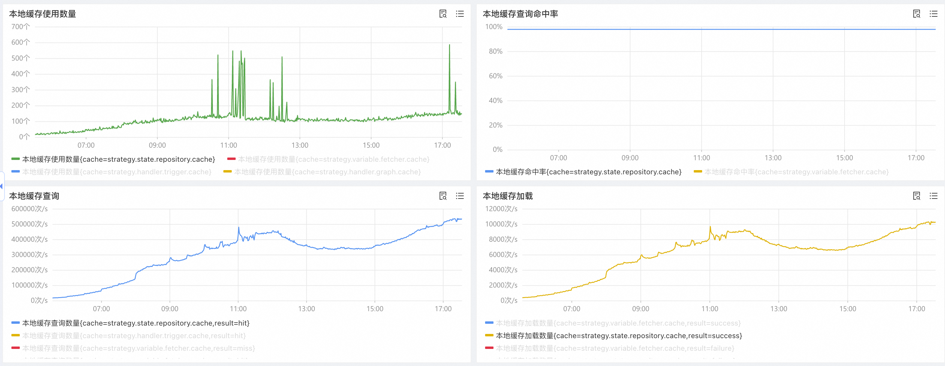Click list menu icon in 本地缓存加载 panel
The width and height of the screenshot is (945, 366).
pyautogui.click(x=933, y=196)
